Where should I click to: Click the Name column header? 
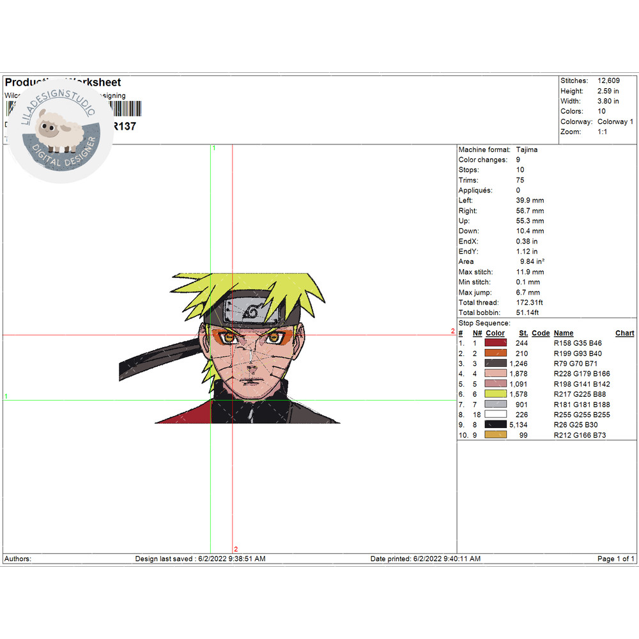point(563,333)
